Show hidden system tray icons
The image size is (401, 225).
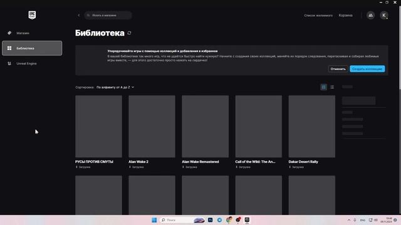(349, 220)
